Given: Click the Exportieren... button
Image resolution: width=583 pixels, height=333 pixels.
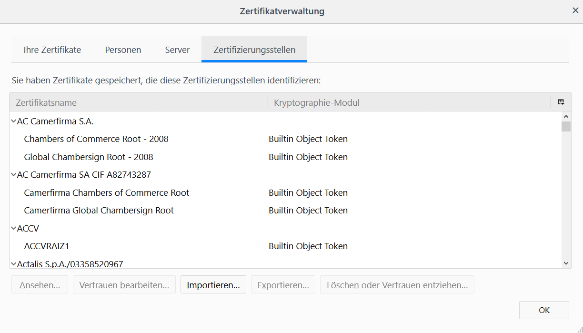Looking at the screenshot, I should point(283,285).
